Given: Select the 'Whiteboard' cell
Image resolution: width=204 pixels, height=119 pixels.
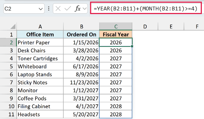Looking at the screenshot, I should [40, 67].
